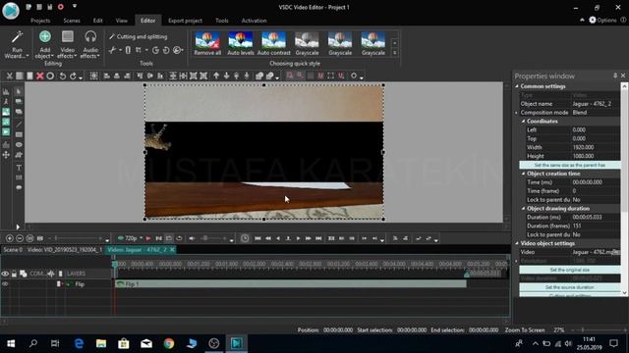This screenshot has height=353, width=629.
Task: Open Audio effects menu
Action: [x=90, y=45]
